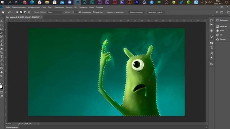Open the Brush Settings panel icon
Image resolution: width=230 pixels, height=129 pixels.
pos(211,37)
